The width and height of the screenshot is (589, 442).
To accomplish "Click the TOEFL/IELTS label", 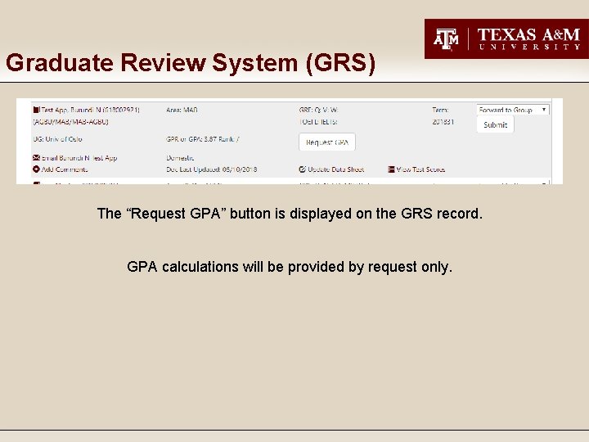I will coord(318,122).
